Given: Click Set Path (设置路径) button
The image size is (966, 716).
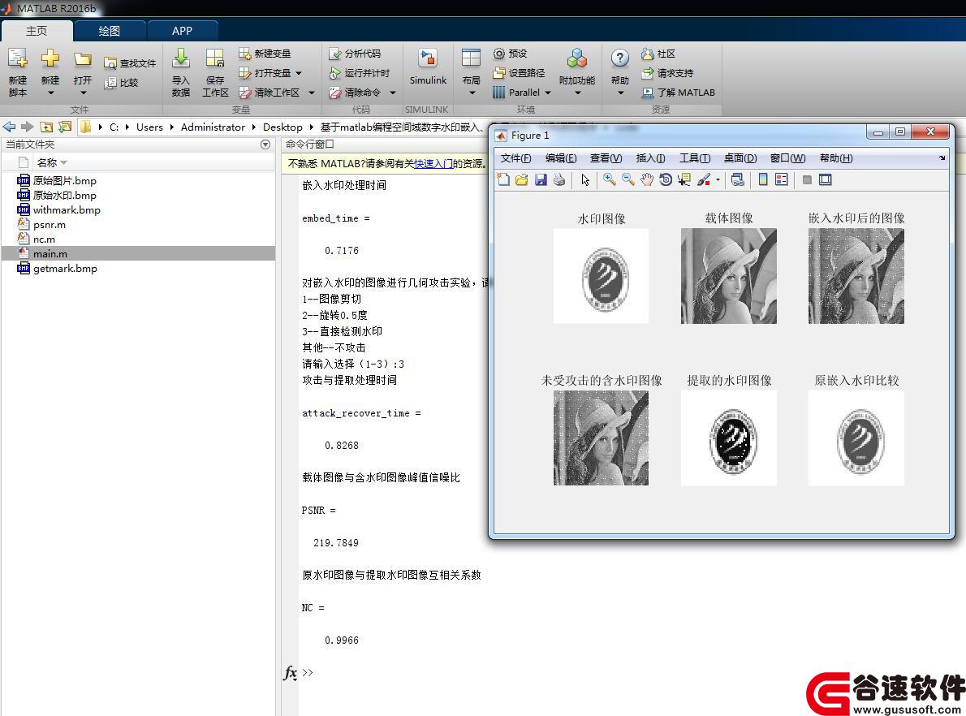Looking at the screenshot, I should (520, 73).
